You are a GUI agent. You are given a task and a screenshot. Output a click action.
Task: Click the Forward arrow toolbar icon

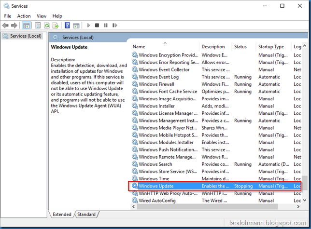click(14, 26)
